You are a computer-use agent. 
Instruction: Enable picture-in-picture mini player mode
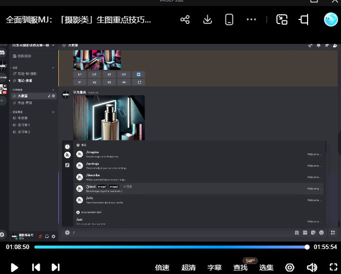tap(282, 20)
